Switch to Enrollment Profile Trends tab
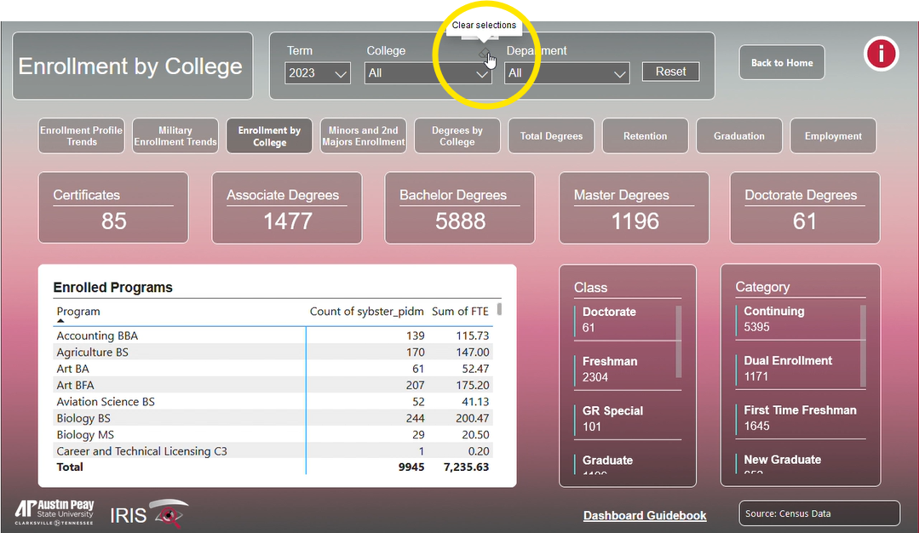This screenshot has width=919, height=533. tap(81, 136)
